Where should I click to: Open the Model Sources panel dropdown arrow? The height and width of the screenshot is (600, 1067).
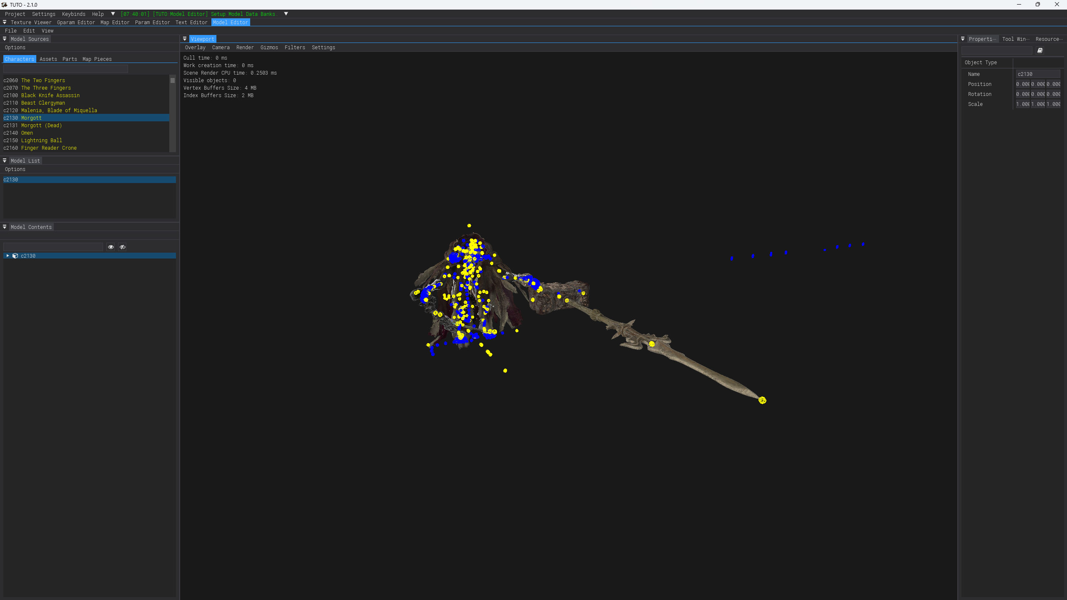pos(5,39)
